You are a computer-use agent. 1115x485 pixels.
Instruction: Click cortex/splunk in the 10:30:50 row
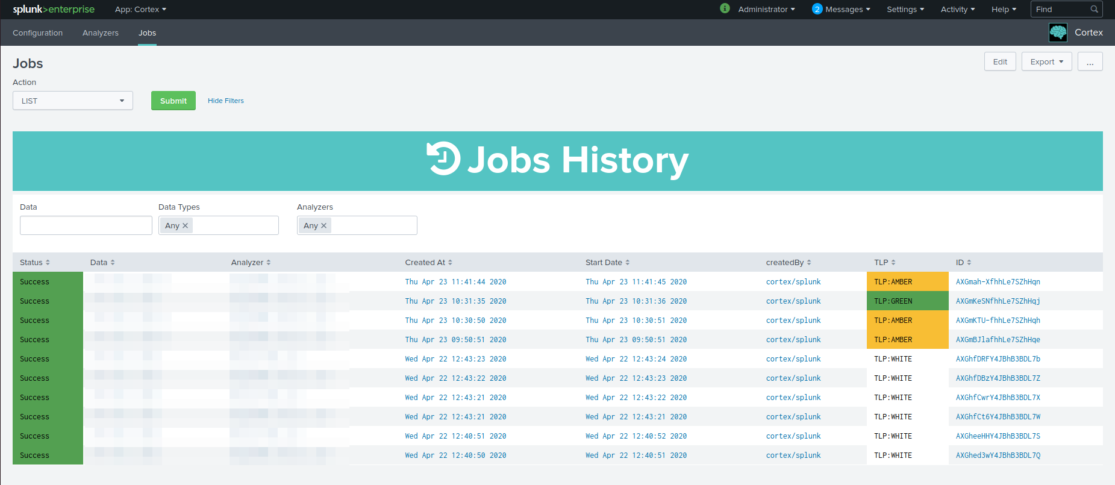click(x=793, y=320)
